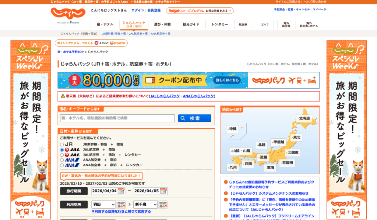Select JAL航空券+宿泊+レンタカー radio option
This screenshot has width=377, height=220.
62,155
